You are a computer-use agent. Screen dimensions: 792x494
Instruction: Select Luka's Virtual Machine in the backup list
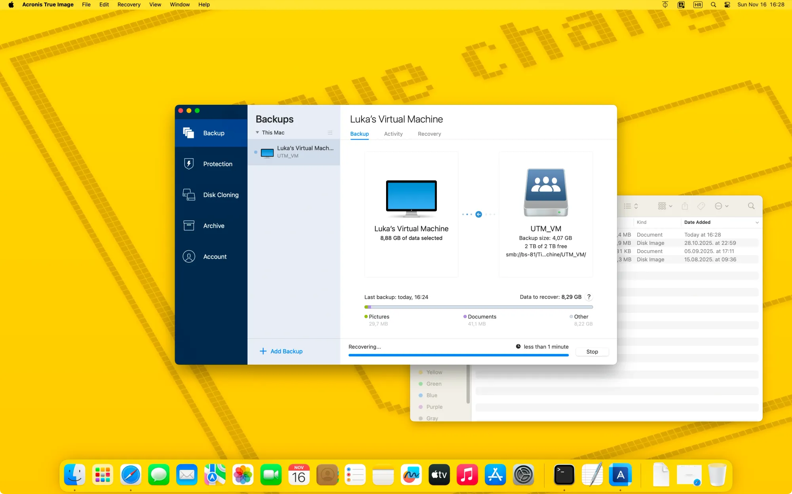(295, 152)
